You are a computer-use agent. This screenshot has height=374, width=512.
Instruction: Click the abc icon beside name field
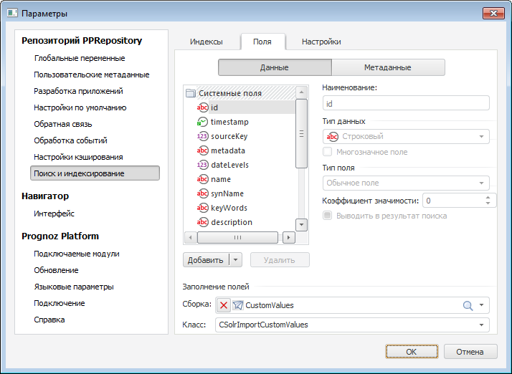pyautogui.click(x=202, y=179)
